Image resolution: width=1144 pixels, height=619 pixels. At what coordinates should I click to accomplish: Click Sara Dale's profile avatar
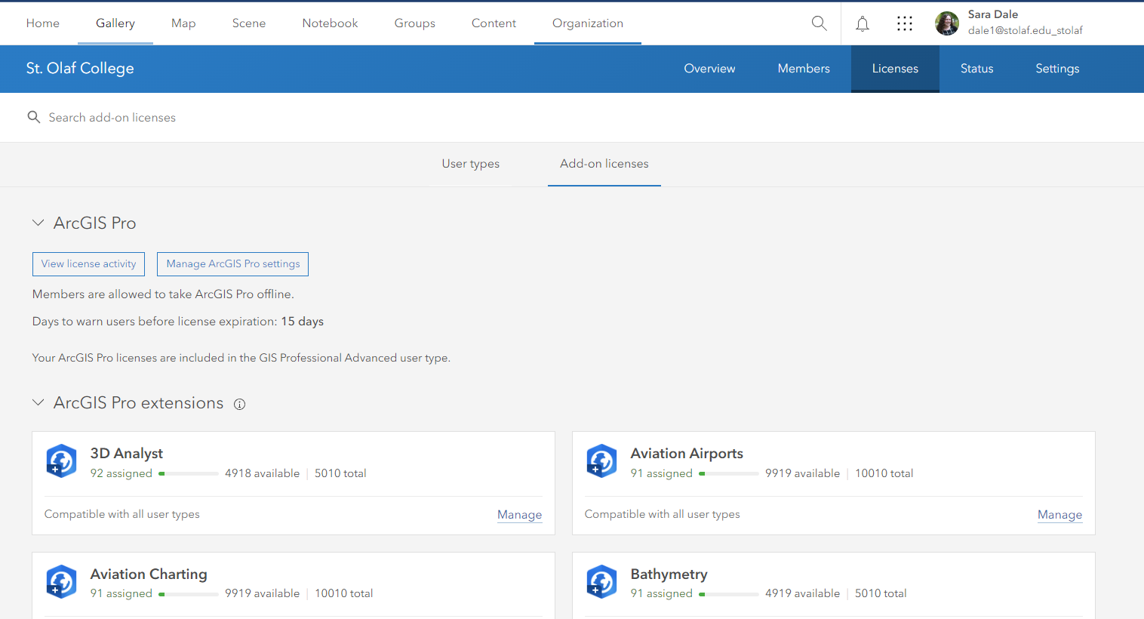click(x=946, y=23)
